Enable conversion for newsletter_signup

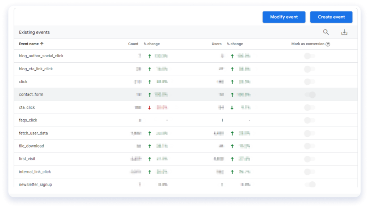(311, 184)
